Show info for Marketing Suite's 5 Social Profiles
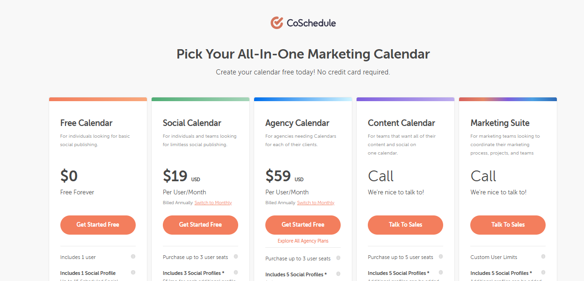Screen dimensions: 584x281 click(543, 273)
